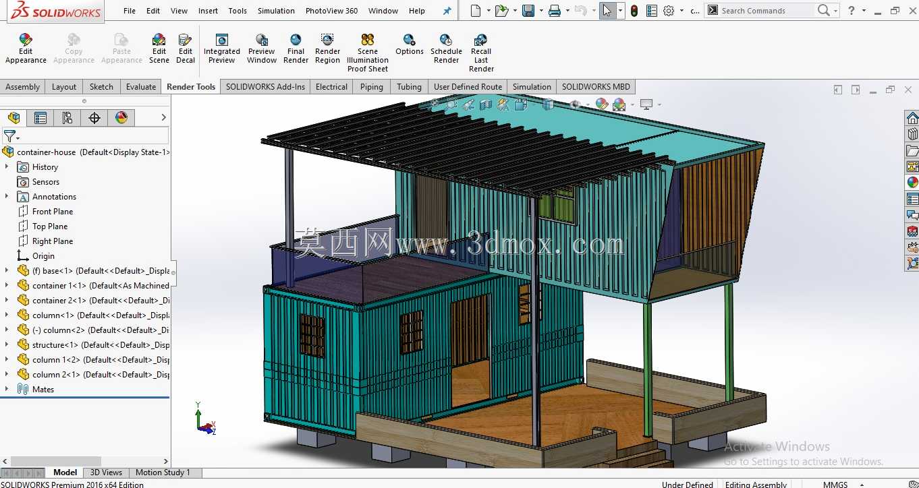Select the Front Plane item
The height and width of the screenshot is (488, 919).
coord(53,211)
